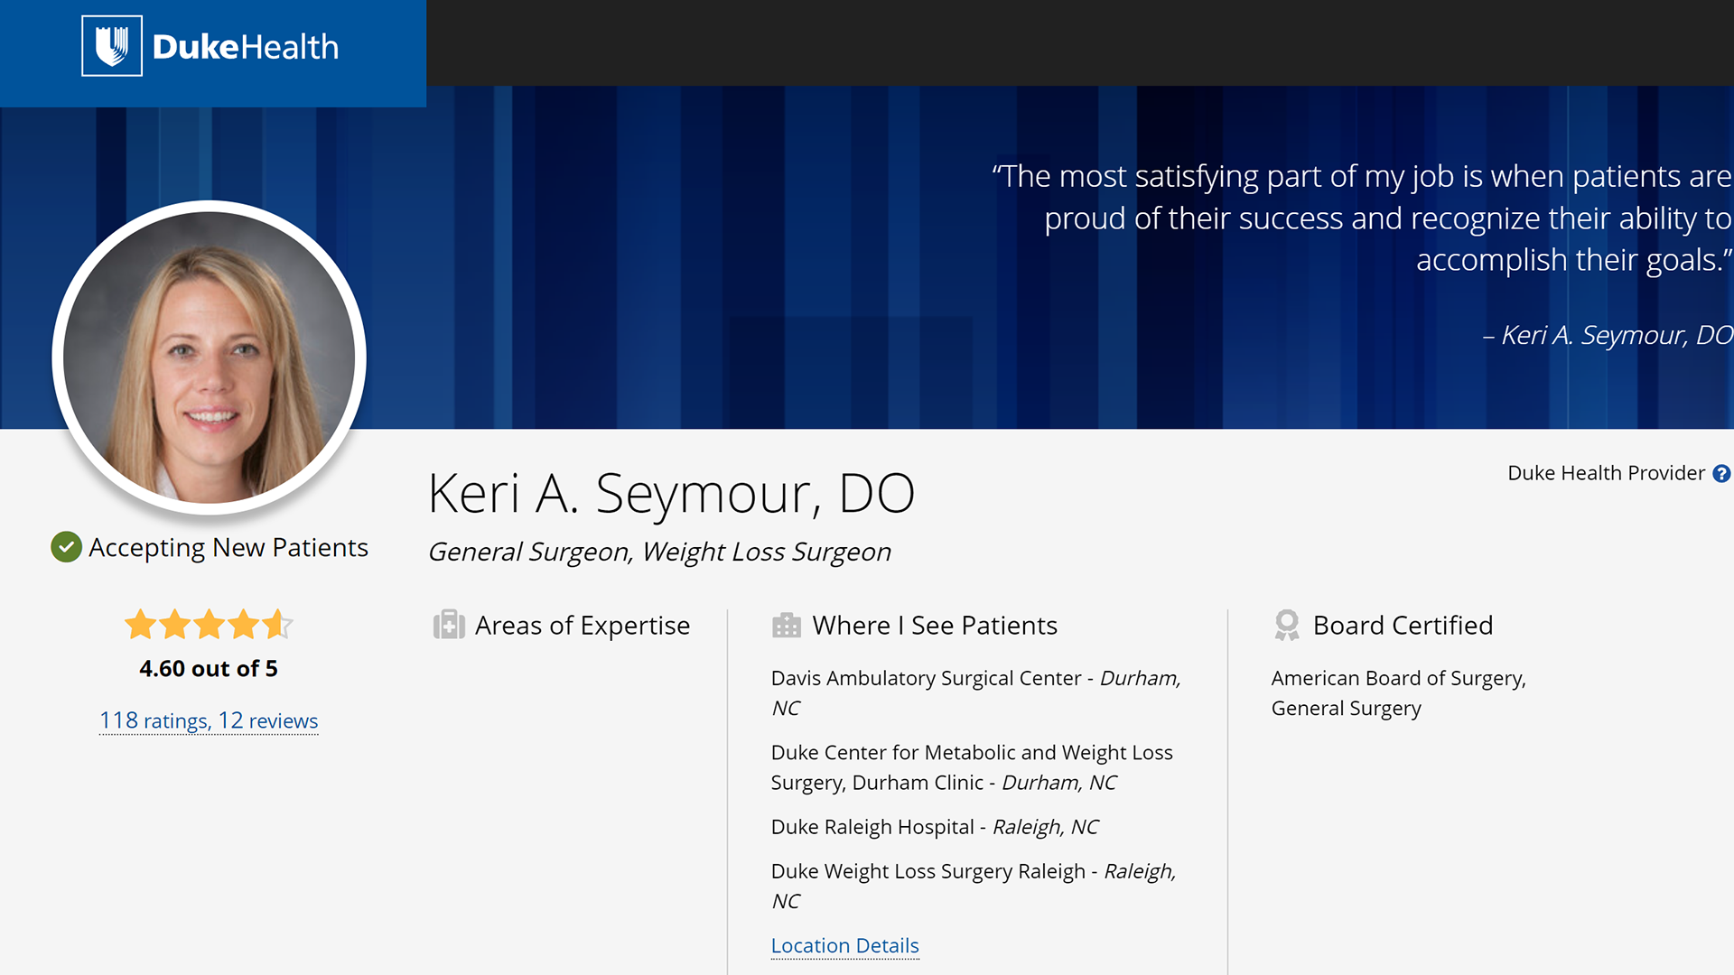Screen dimensions: 1734x975
Task: Click 'General Surgeon, Weight Loss Surgeon' subtitle
Action: [659, 552]
